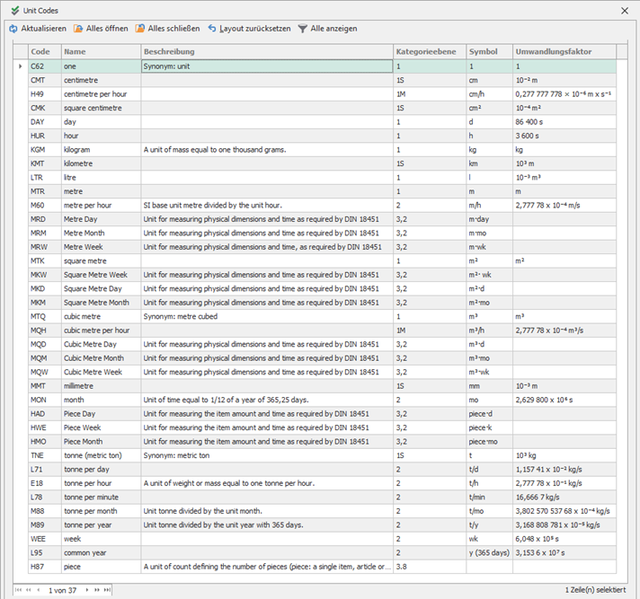The height and width of the screenshot is (599, 640).
Task: Select the KGM kilogram row
Action: 76,149
